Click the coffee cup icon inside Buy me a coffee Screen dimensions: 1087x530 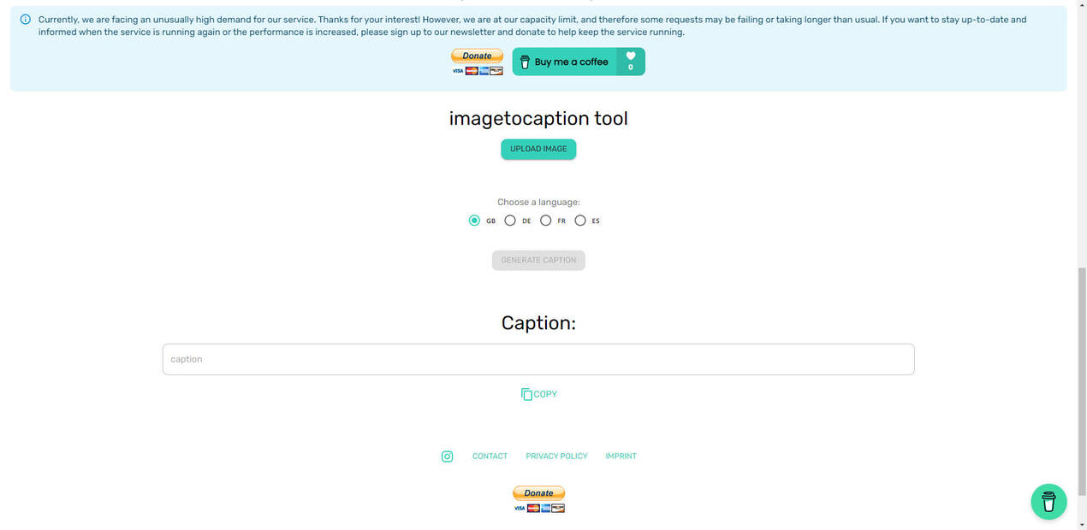(525, 61)
